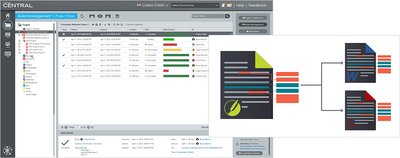The width and height of the screenshot is (400, 158).
Task: Collapse the PDF Guides folder
Action: click(24, 40)
